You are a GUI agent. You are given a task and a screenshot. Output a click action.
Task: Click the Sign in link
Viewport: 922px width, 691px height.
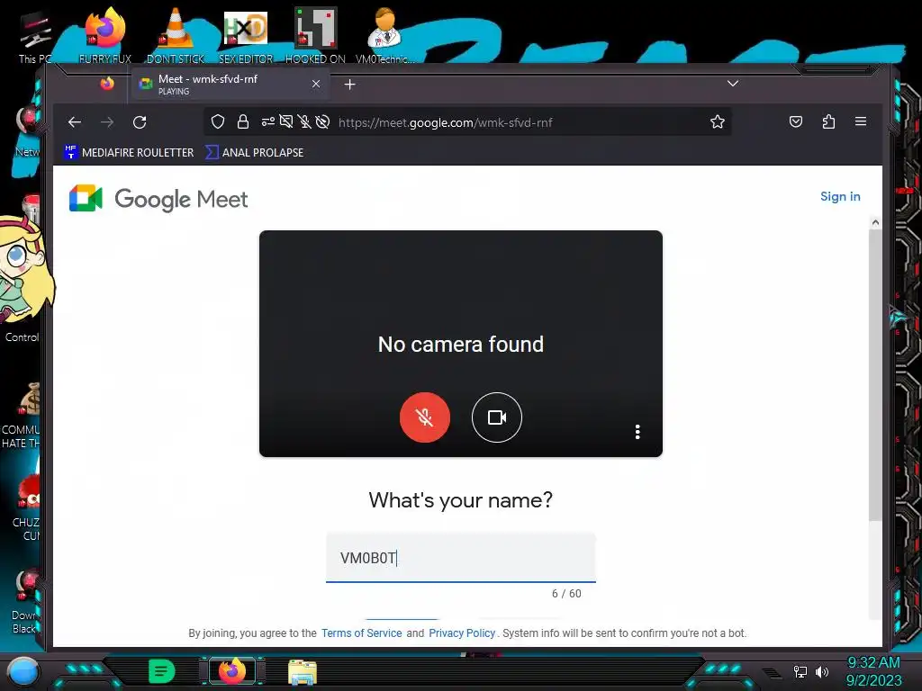click(x=840, y=196)
